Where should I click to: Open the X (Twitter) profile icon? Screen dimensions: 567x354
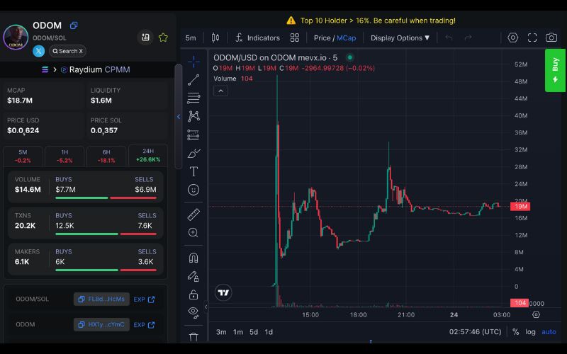pyautogui.click(x=39, y=51)
